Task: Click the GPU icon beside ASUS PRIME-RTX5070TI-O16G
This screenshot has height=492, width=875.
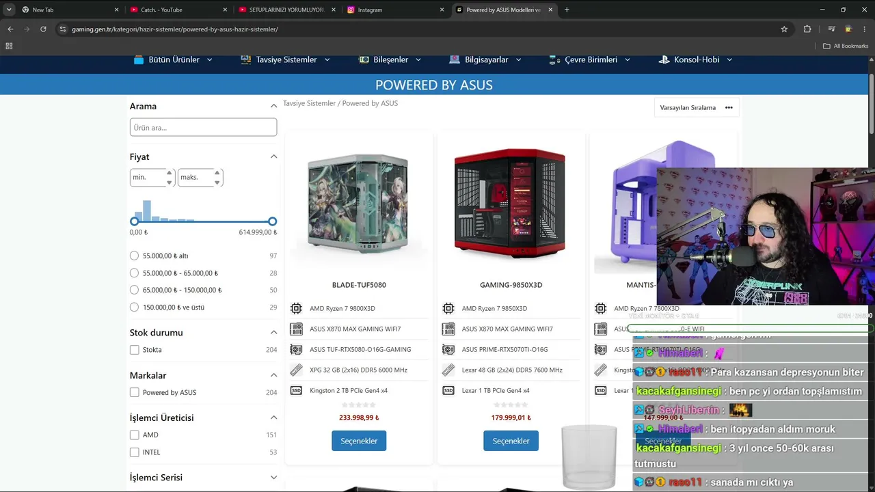Action: point(448,349)
